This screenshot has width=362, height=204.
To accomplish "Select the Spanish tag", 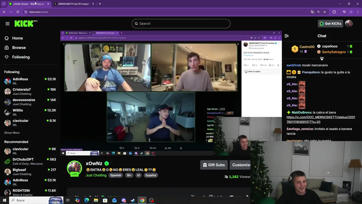I will click(x=115, y=175).
